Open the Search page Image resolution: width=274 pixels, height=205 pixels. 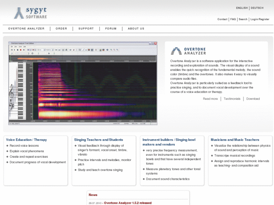point(243,19)
